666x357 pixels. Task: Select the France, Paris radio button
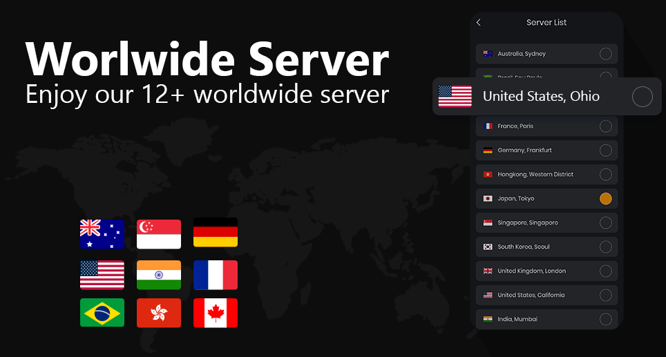(605, 126)
